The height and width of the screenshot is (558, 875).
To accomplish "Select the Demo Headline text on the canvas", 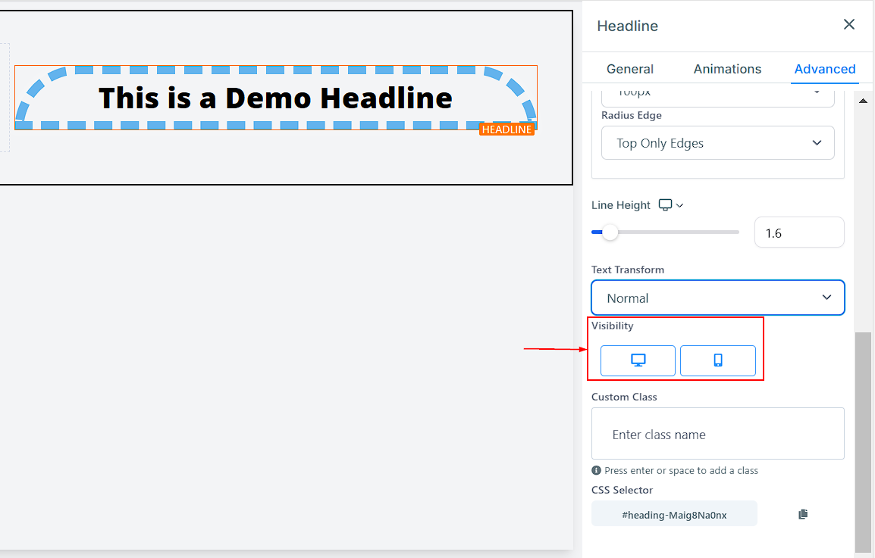I will coord(276,98).
